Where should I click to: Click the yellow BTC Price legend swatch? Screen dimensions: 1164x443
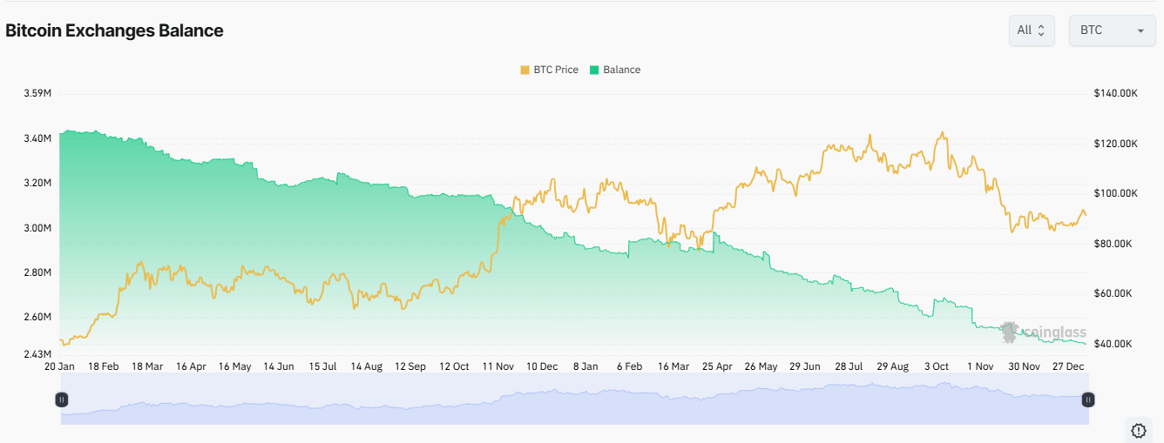524,70
